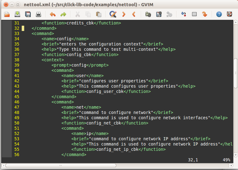Click the vertical scrollbar down arrow
This screenshot has width=238, height=170.
pos(236,155)
